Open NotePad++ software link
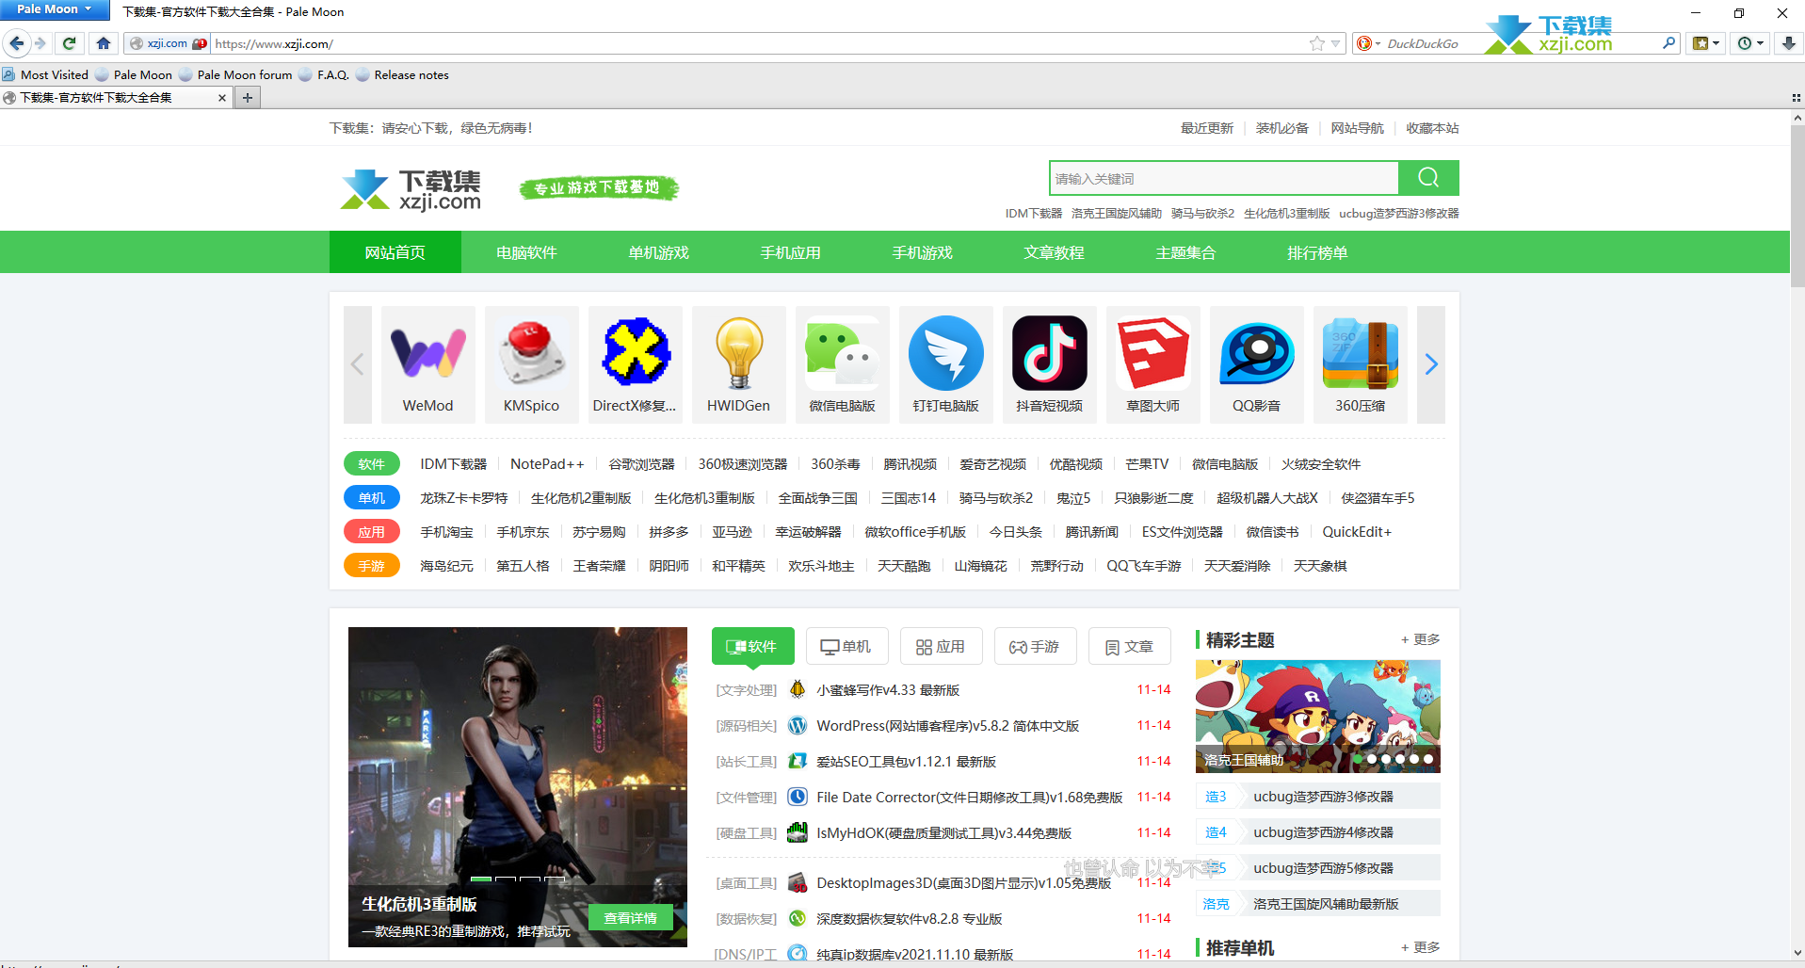 pyautogui.click(x=547, y=464)
